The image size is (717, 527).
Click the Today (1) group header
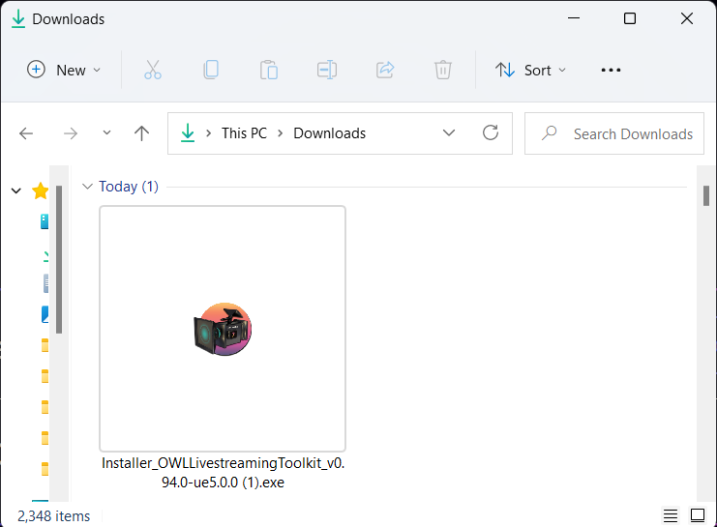pyautogui.click(x=129, y=187)
